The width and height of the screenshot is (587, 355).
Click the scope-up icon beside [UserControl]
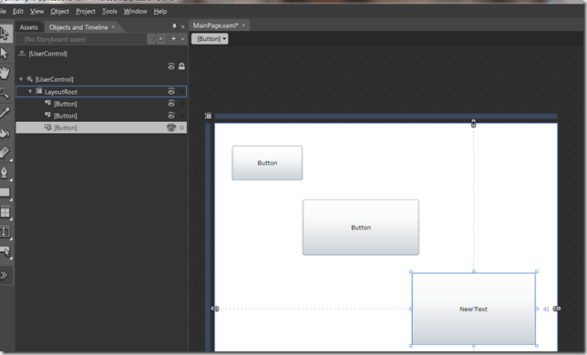[x=22, y=53]
